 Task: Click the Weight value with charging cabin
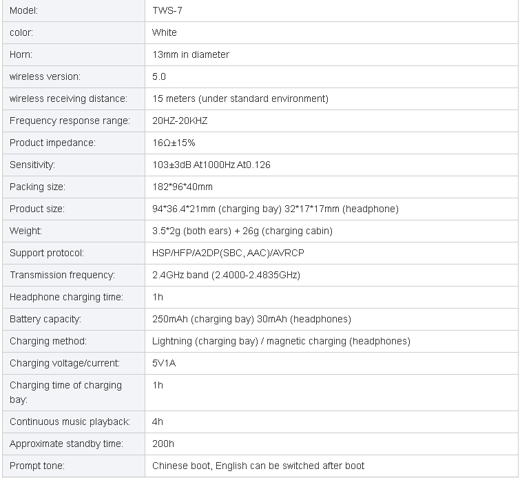coord(242,231)
